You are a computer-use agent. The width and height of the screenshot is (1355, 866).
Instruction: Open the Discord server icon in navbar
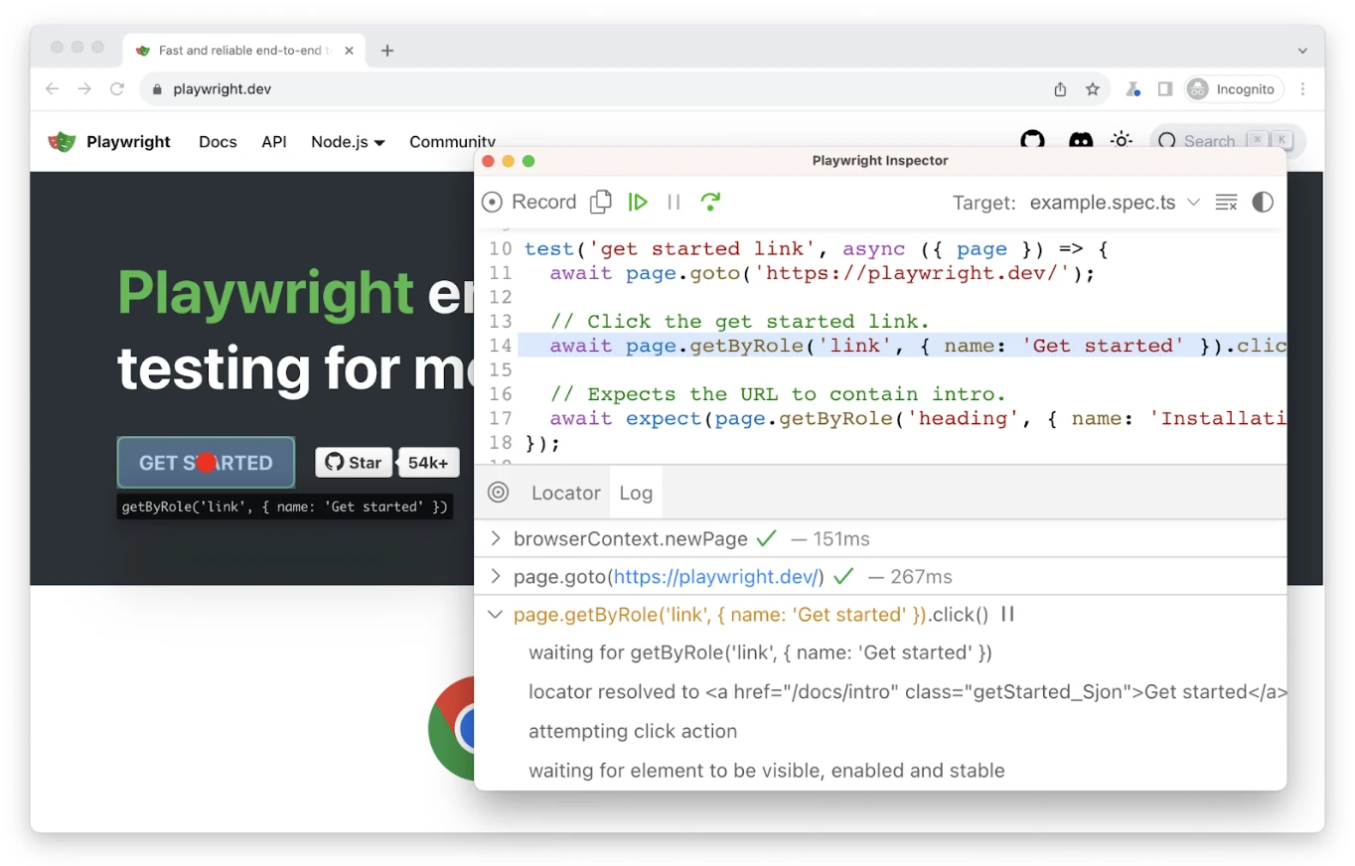tap(1081, 140)
